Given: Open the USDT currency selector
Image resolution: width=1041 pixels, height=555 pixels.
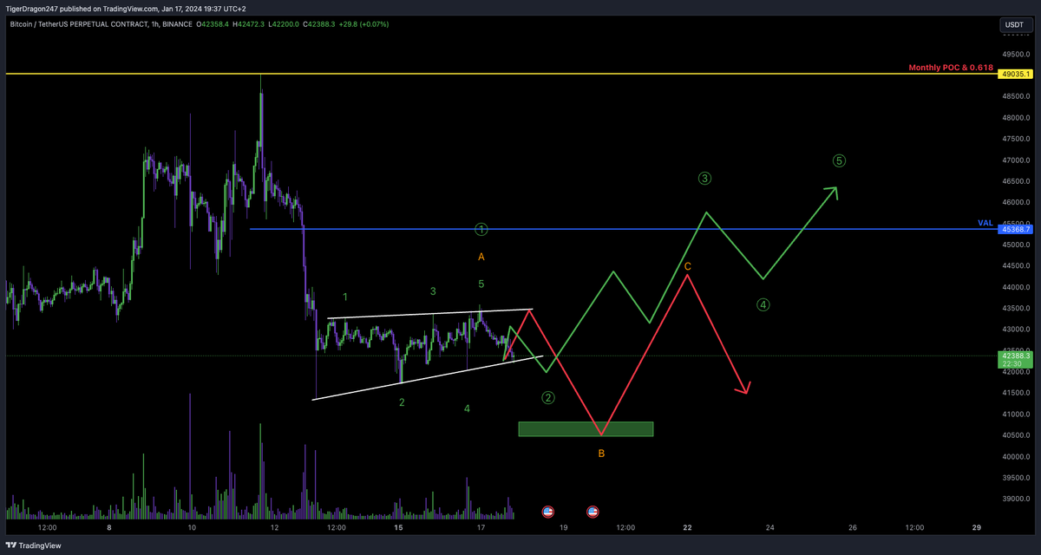Looking at the screenshot, I should coord(1014,25).
